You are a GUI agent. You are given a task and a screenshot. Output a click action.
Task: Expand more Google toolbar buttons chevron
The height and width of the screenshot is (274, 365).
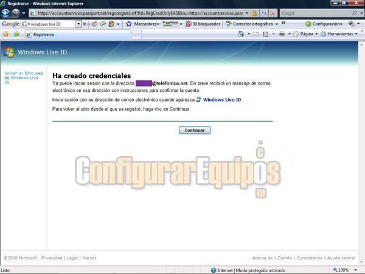[x=283, y=23]
